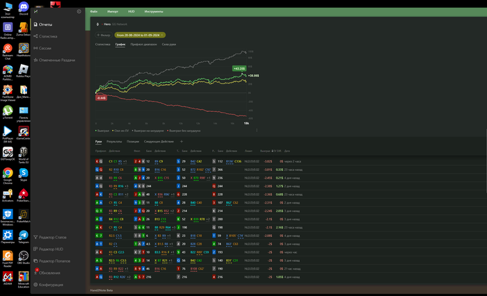Open World of Tanks EU shortcut
The width and height of the screenshot is (487, 296).
(x=24, y=155)
